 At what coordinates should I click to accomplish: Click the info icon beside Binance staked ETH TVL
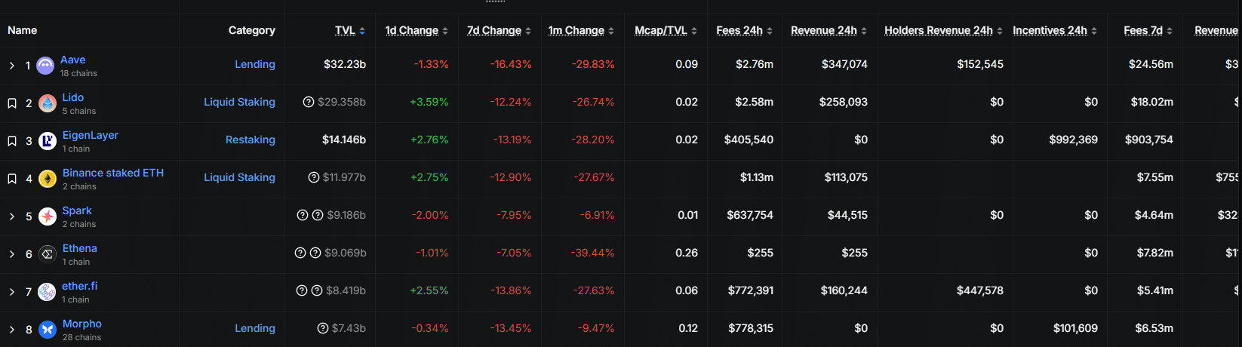tap(313, 177)
